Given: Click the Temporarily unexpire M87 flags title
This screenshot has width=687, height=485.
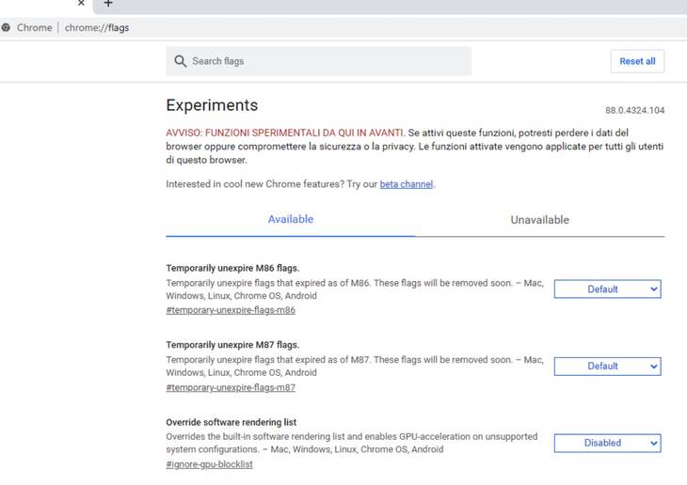Looking at the screenshot, I should (232, 345).
